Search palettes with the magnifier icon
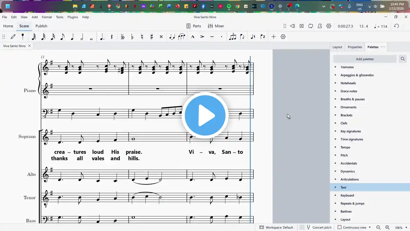Screen dimensions: 410x231 tap(403, 59)
